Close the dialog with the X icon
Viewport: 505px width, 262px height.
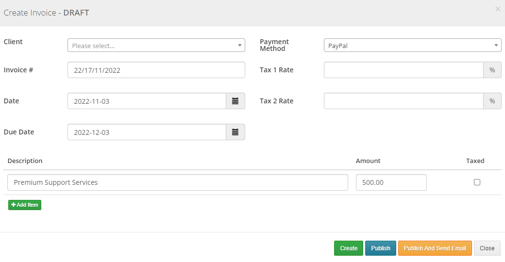coord(498,9)
